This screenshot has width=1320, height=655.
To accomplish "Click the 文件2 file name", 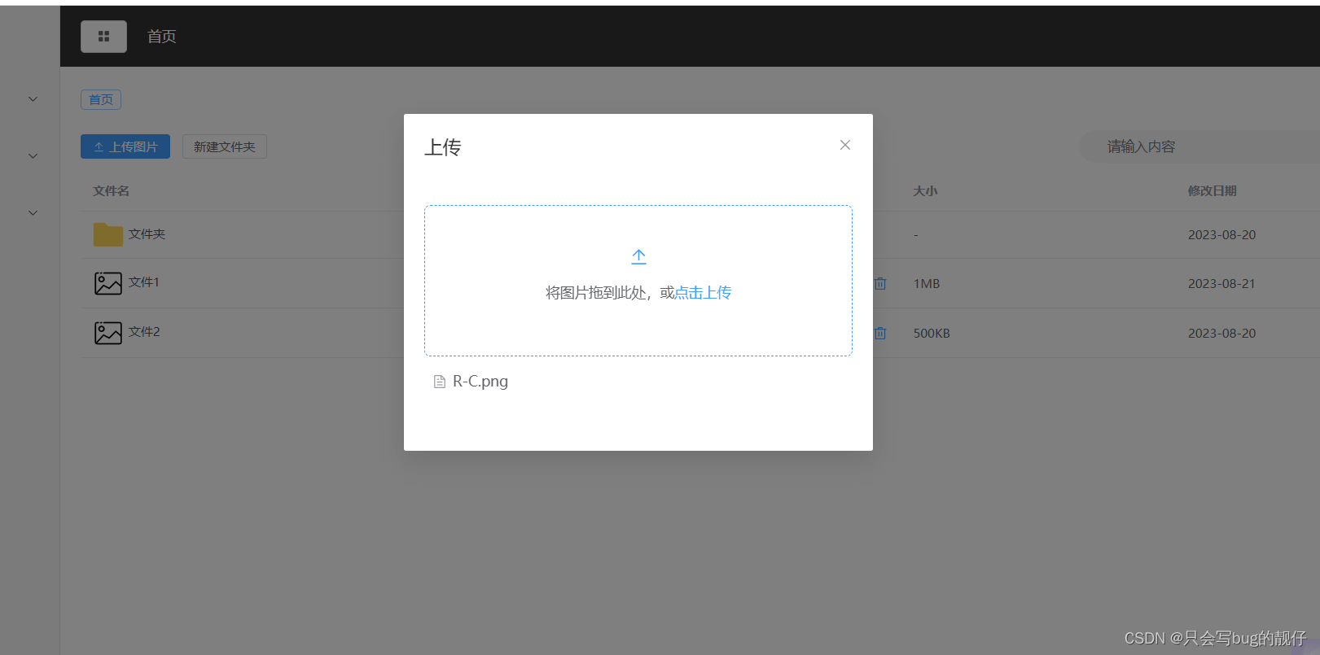I will pyautogui.click(x=144, y=332).
